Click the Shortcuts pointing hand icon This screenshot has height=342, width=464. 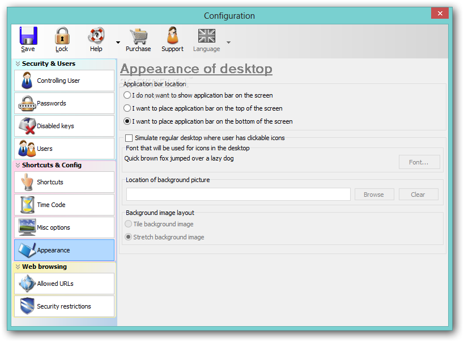click(x=27, y=182)
